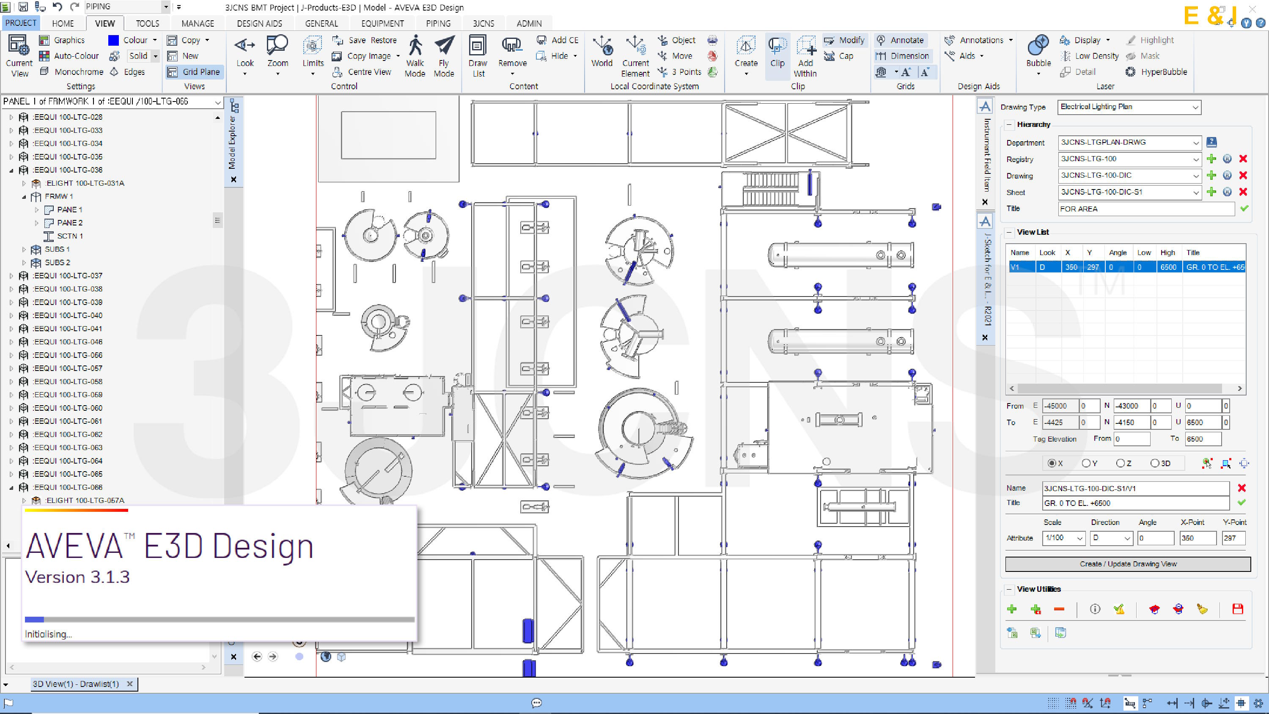Open the PROJECT tab
1269x714 pixels.
(21, 23)
